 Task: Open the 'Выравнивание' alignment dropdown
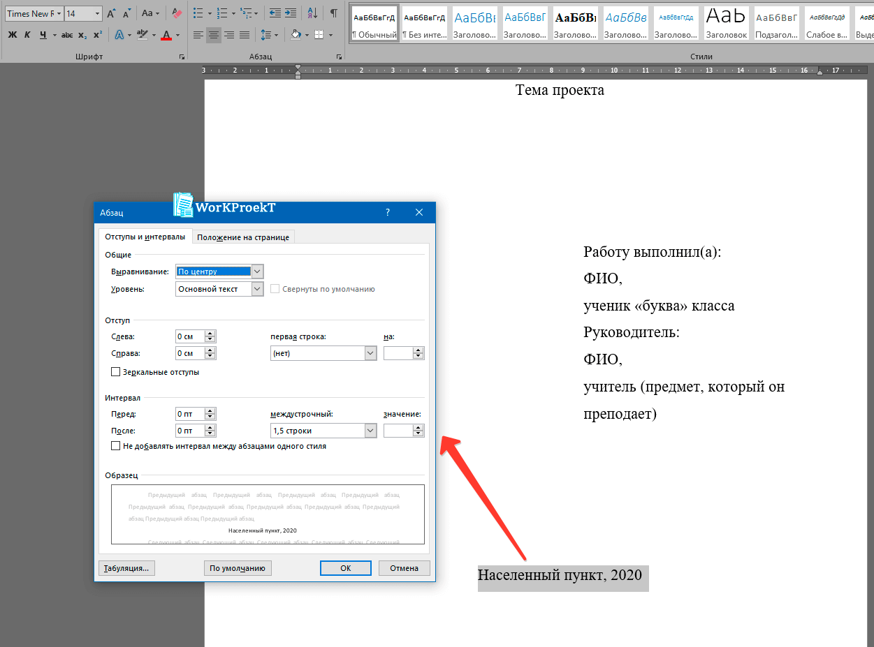point(257,272)
